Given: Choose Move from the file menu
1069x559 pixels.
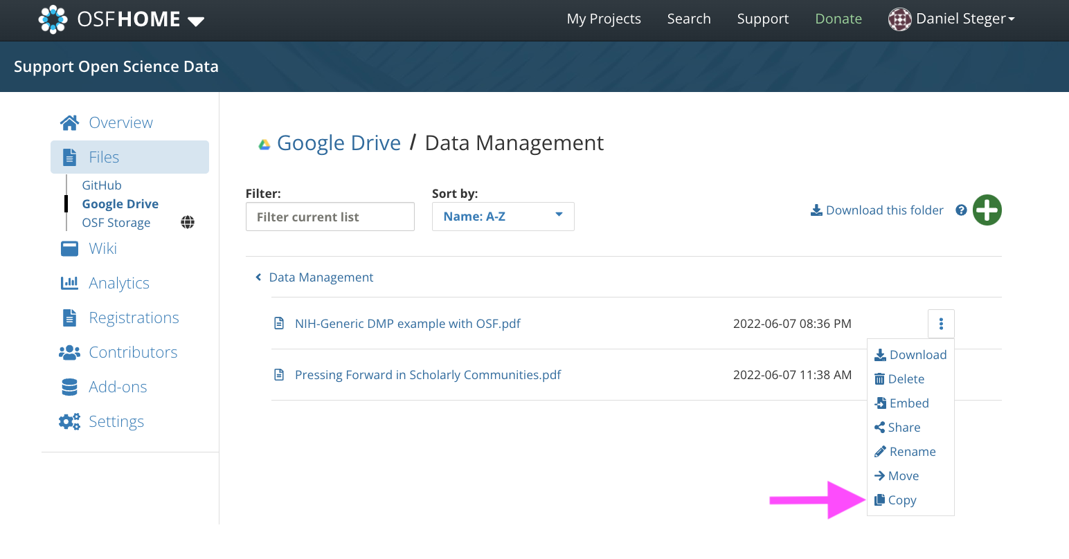Looking at the screenshot, I should (897, 476).
